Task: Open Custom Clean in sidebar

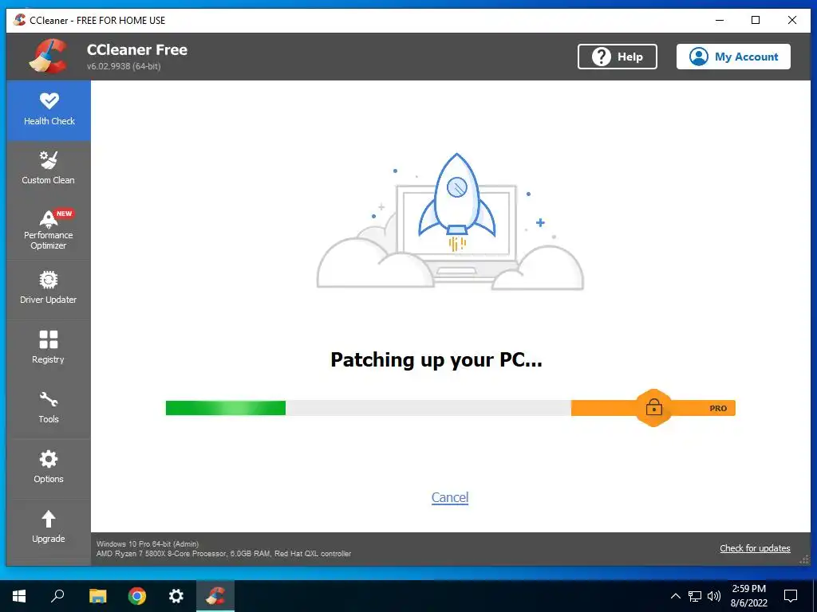Action: pos(49,170)
